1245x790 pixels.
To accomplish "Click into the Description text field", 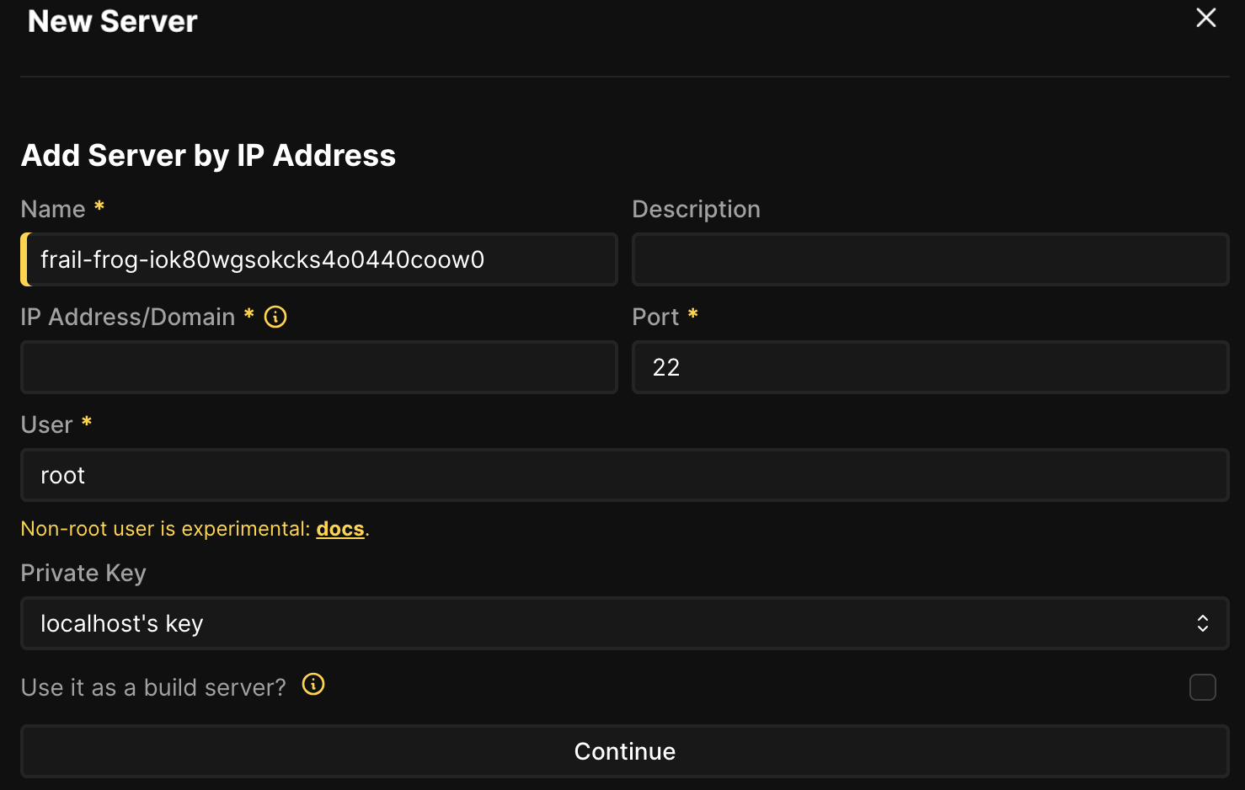I will 930,259.
